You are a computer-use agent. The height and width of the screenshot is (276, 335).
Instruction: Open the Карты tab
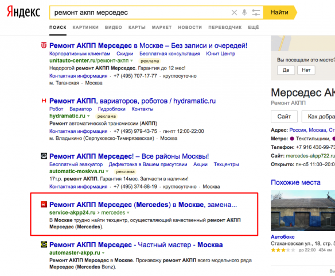[137, 28]
